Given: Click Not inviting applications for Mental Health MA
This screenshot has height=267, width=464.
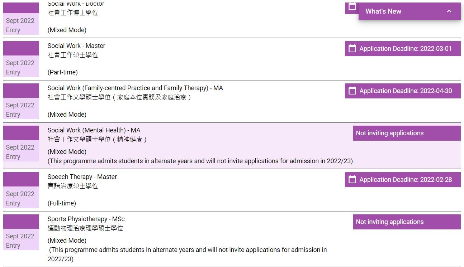Looking at the screenshot, I should point(390,133).
